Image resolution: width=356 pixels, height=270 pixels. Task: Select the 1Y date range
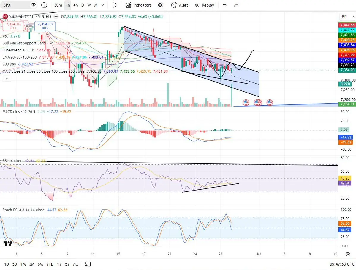click(x=59, y=264)
